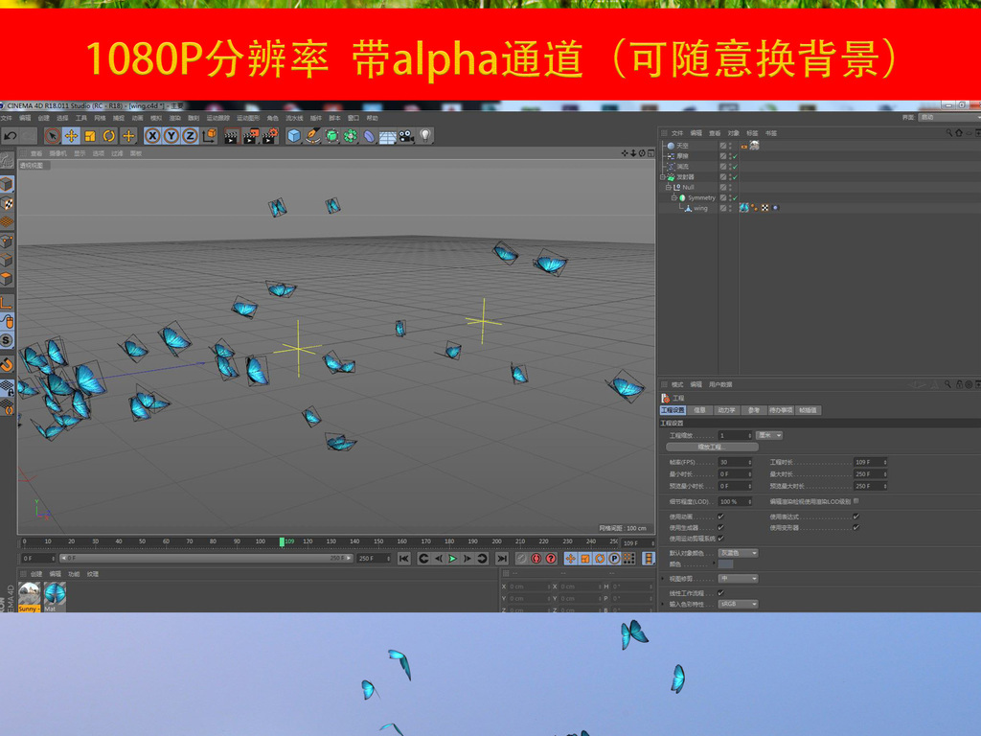
Task: Click the Cube primitive icon
Action: click(x=294, y=136)
